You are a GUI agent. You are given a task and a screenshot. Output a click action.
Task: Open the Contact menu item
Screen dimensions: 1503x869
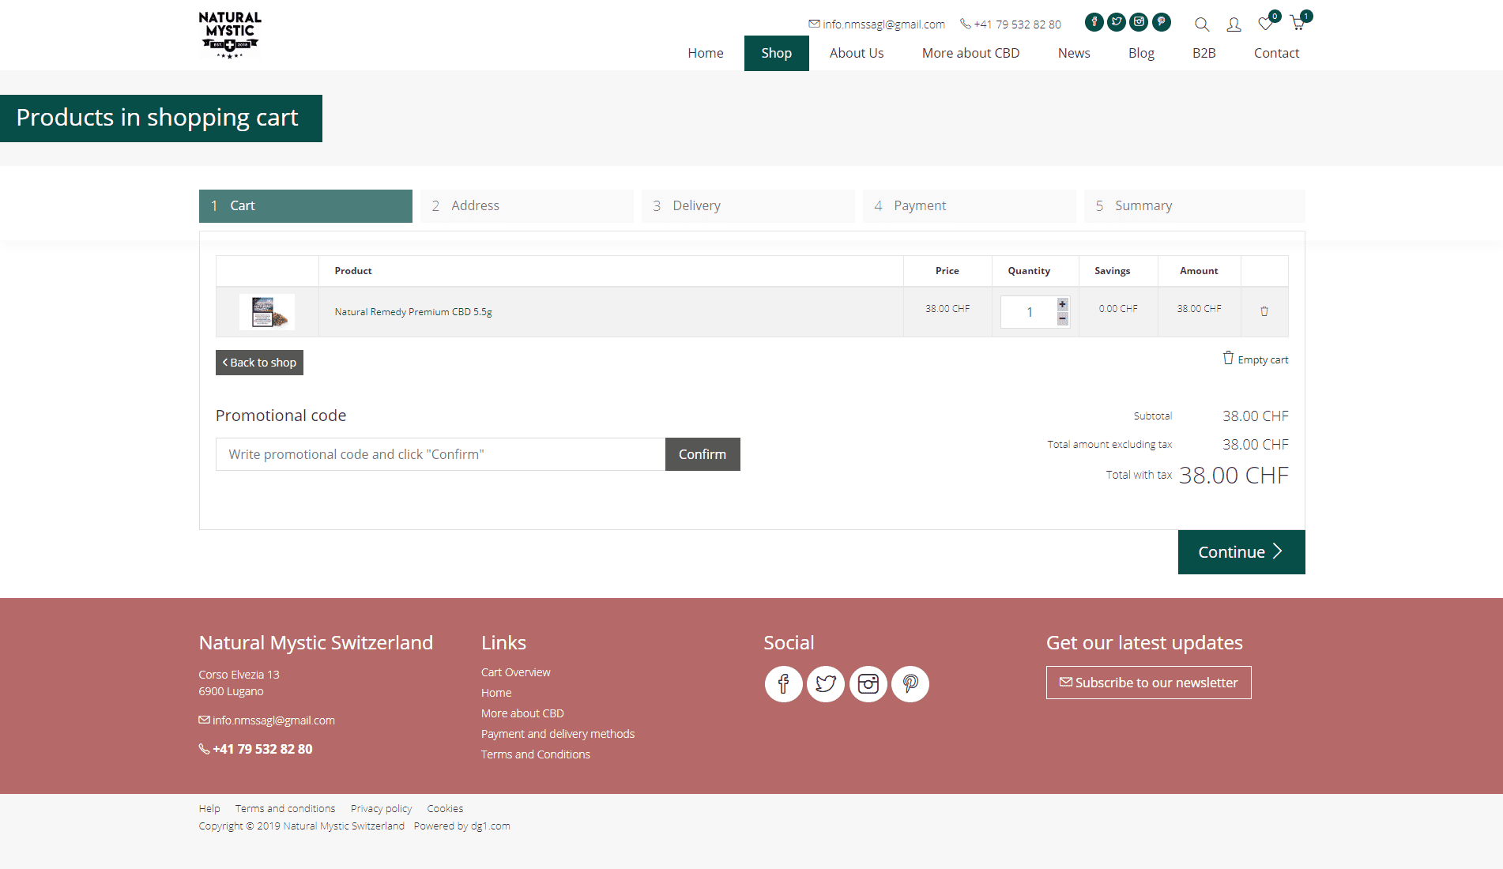click(x=1276, y=53)
